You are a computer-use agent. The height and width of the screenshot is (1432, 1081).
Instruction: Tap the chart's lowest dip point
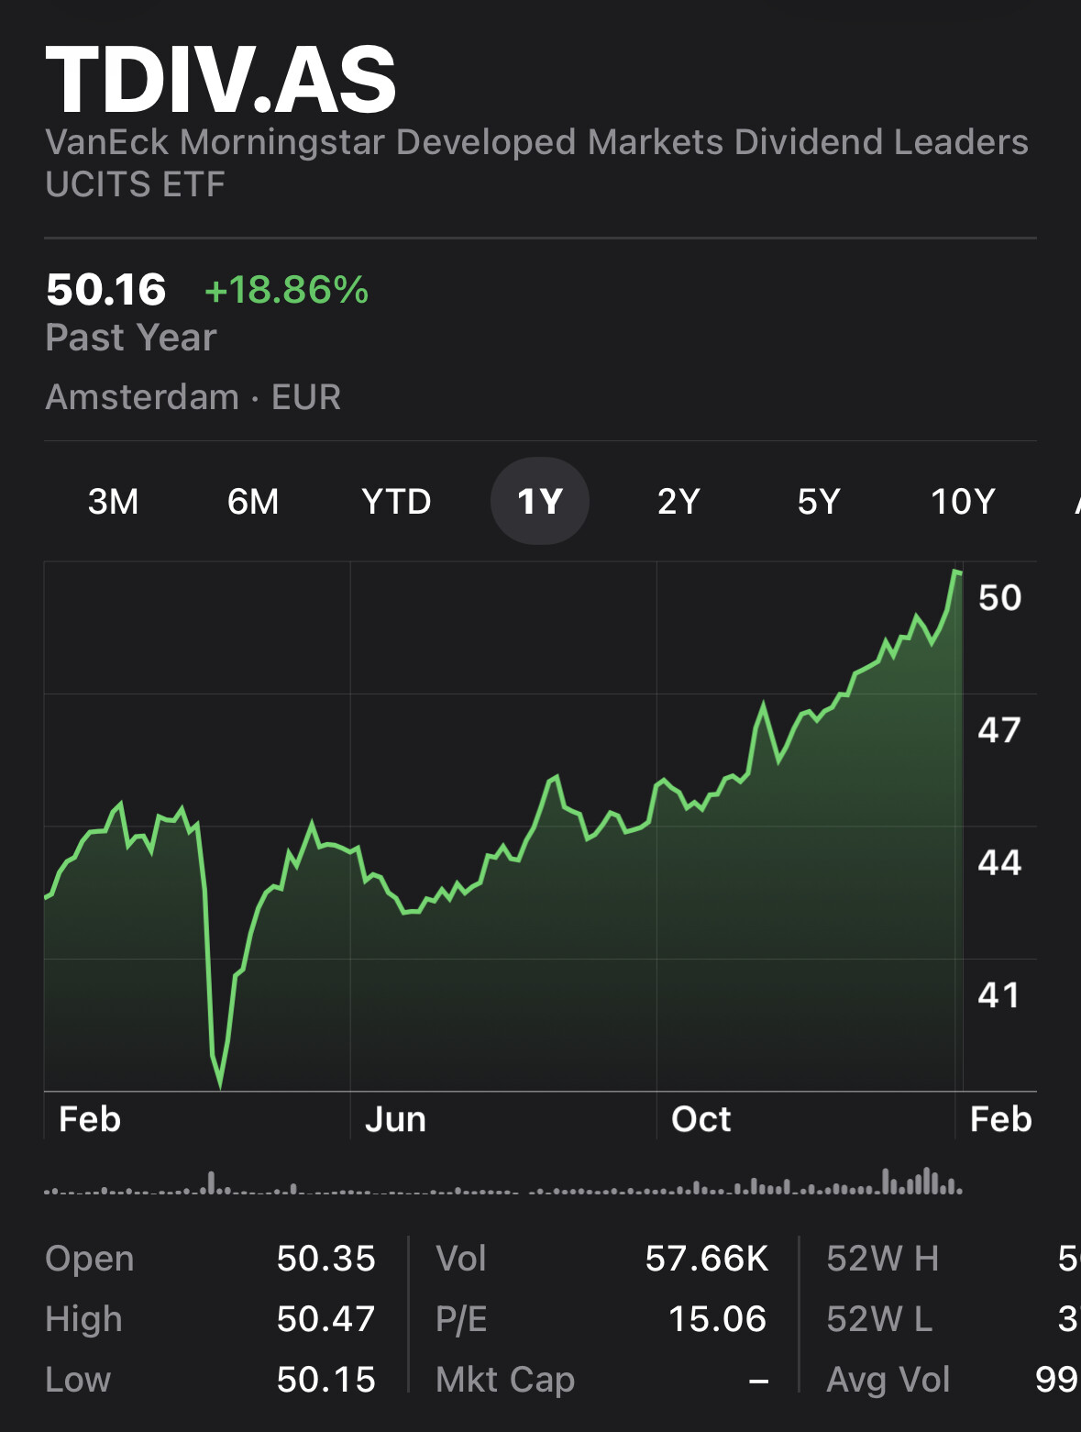pyautogui.click(x=221, y=1085)
